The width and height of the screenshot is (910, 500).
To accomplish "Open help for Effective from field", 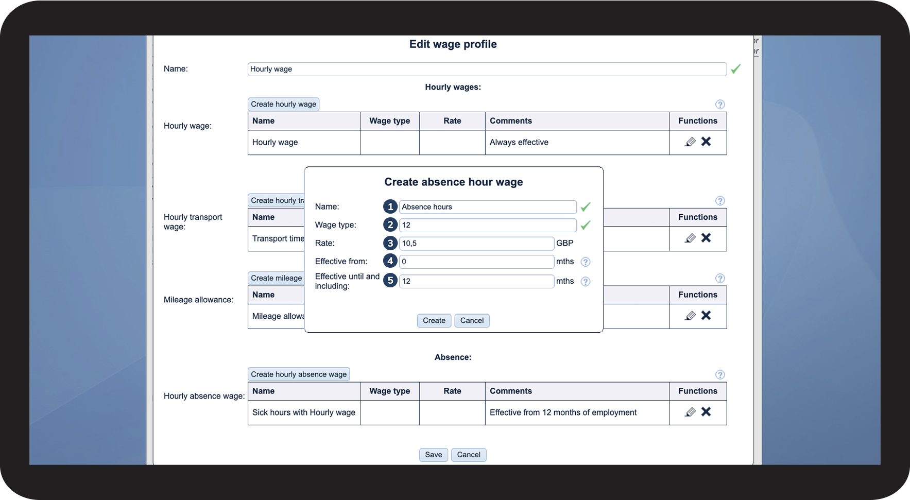I will click(x=585, y=262).
